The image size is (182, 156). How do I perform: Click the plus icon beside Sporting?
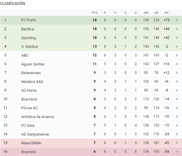pos(177,38)
